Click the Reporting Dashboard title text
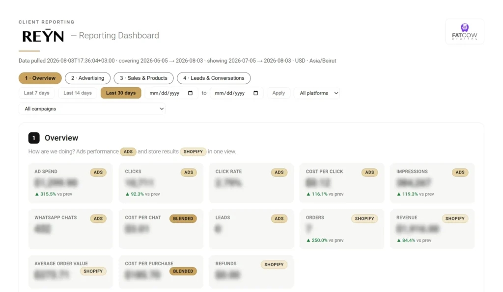 coord(119,35)
